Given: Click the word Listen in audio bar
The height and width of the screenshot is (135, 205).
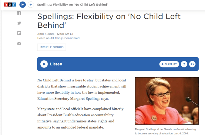Looking at the screenshot, I should tap(56, 64).
